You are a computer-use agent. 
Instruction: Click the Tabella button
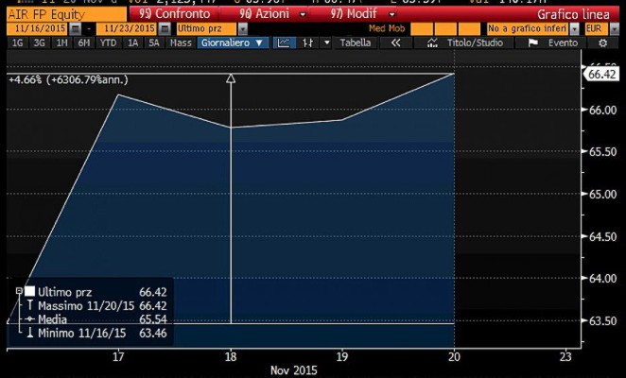coord(356,43)
